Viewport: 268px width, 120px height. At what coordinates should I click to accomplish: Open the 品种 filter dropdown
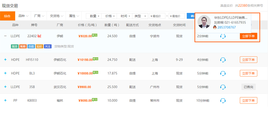23,16
